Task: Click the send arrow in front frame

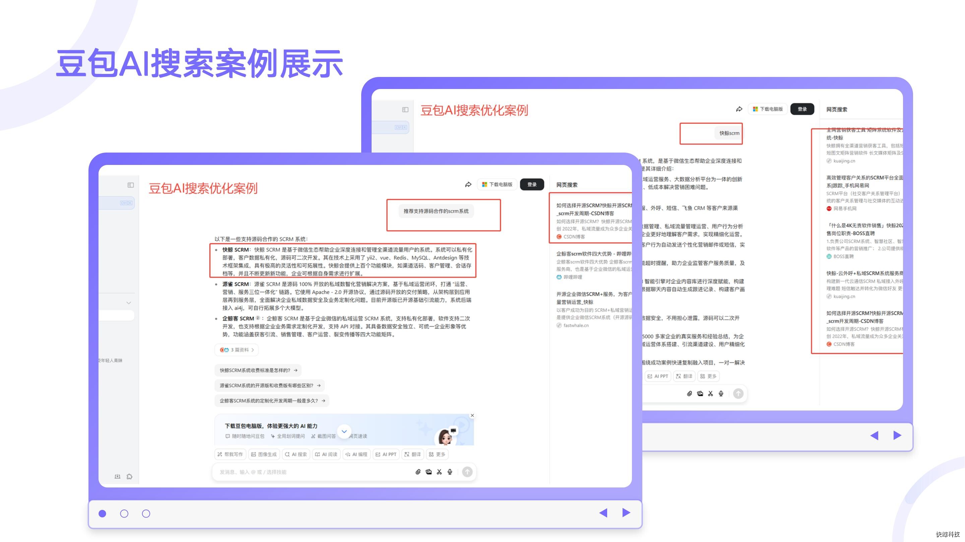Action: [467, 472]
